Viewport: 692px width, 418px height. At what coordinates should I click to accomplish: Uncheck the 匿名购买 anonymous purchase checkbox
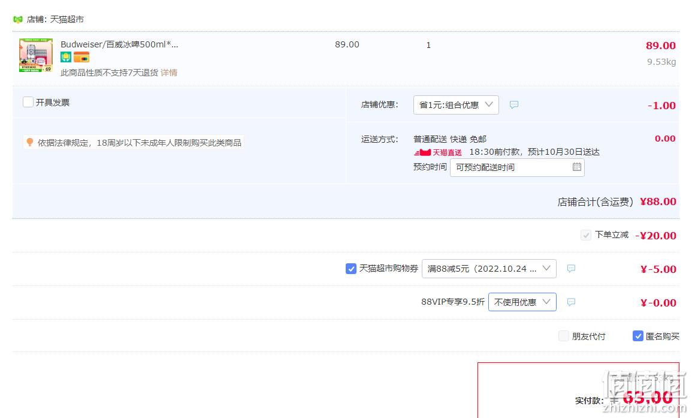point(637,336)
